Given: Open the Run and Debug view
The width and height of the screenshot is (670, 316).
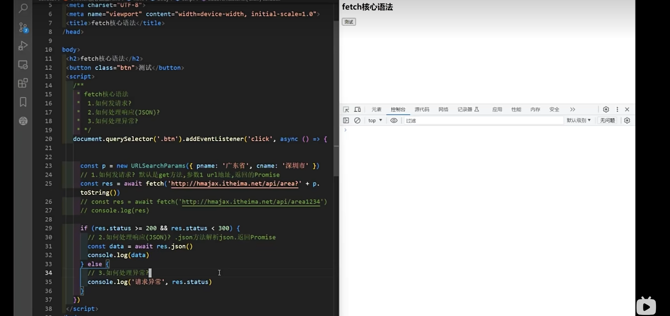Looking at the screenshot, I should (x=23, y=46).
